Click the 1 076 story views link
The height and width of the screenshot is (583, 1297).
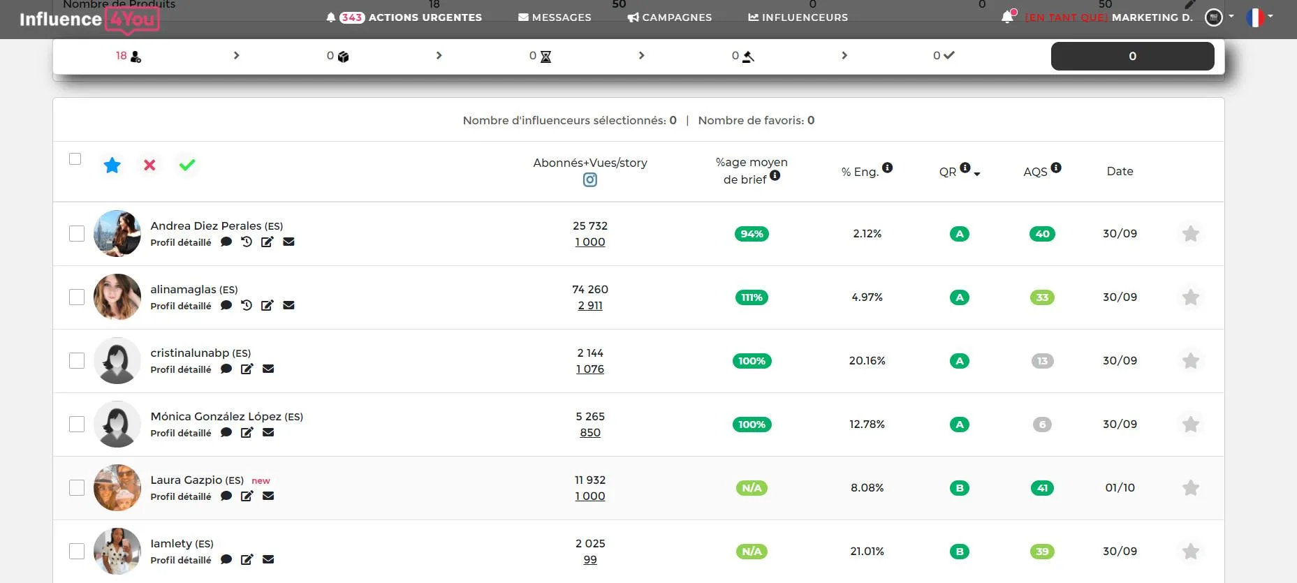[590, 369]
